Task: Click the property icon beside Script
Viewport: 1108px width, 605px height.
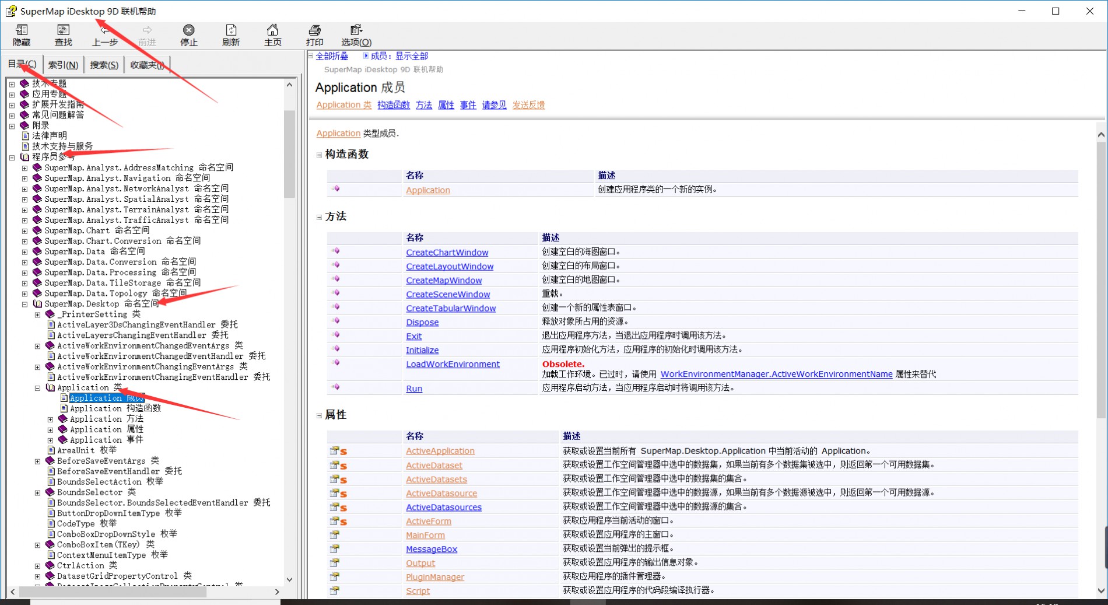Action: [x=334, y=591]
